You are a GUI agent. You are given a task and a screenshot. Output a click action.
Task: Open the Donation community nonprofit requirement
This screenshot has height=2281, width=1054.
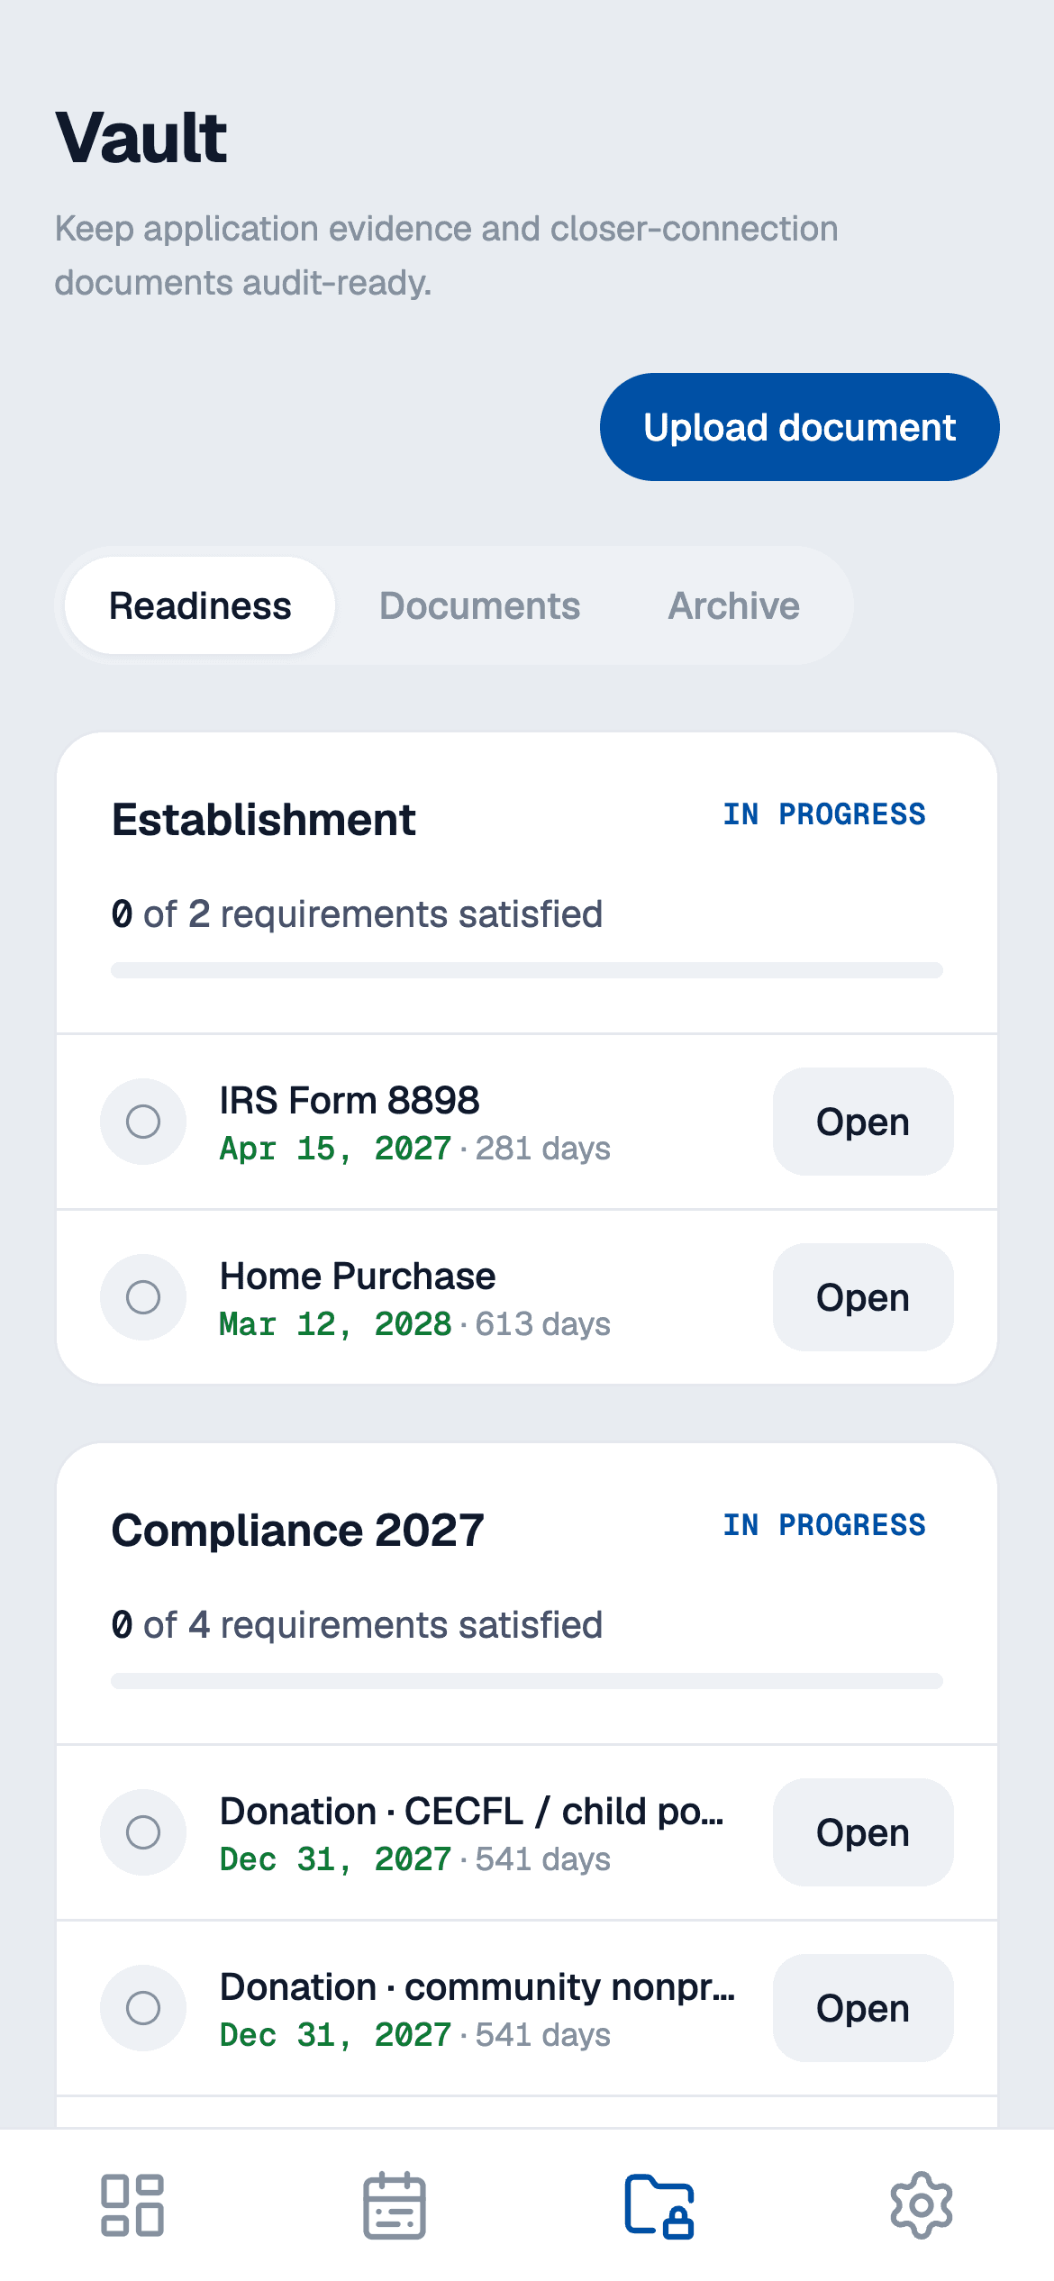[863, 2008]
